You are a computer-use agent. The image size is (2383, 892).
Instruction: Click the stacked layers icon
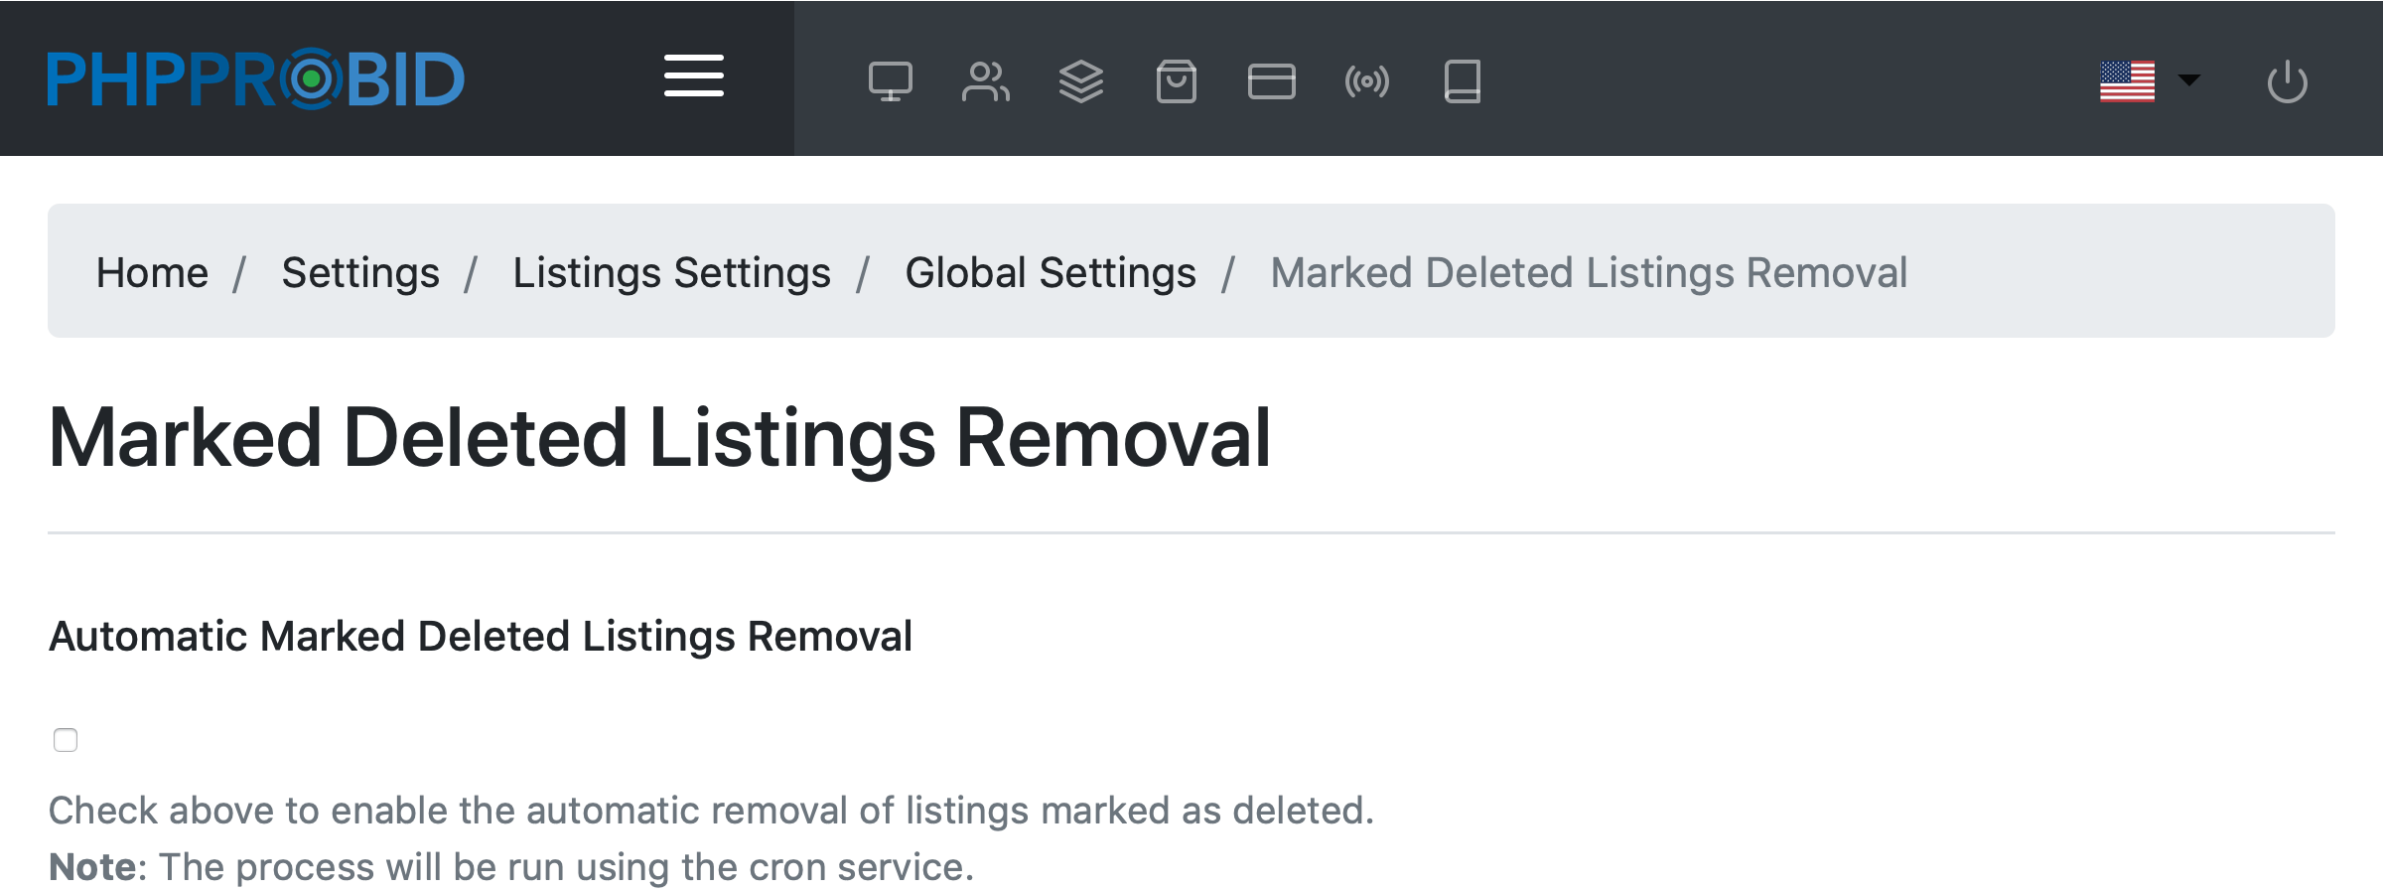(1080, 81)
